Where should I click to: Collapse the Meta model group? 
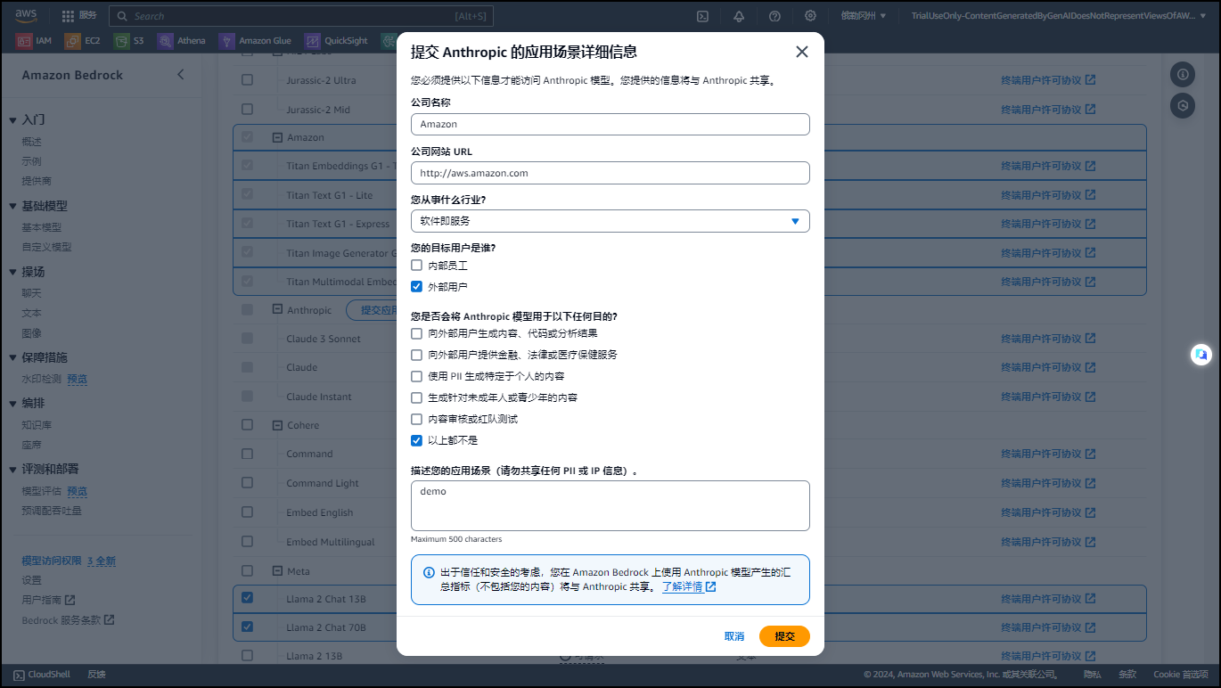(276, 571)
